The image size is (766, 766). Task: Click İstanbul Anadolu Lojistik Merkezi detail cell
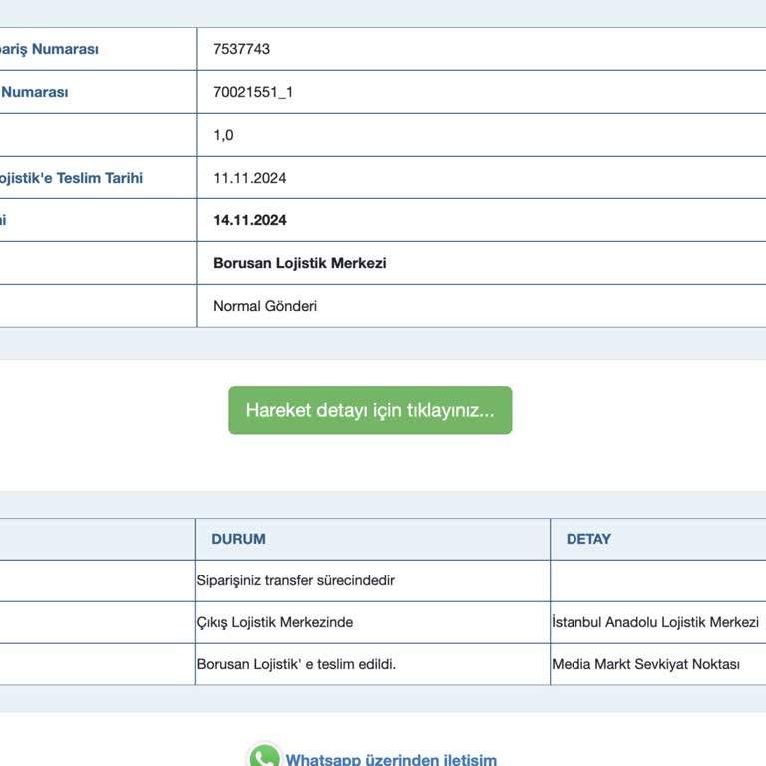click(x=655, y=622)
